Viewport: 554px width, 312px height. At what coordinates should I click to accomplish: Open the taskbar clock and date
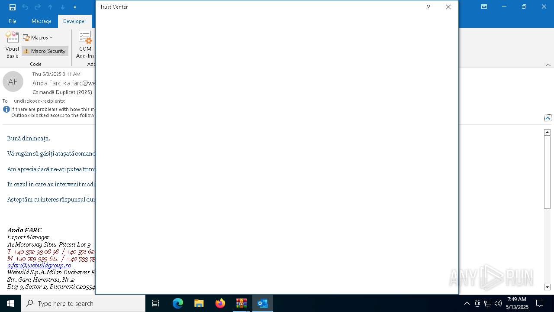click(x=517, y=303)
